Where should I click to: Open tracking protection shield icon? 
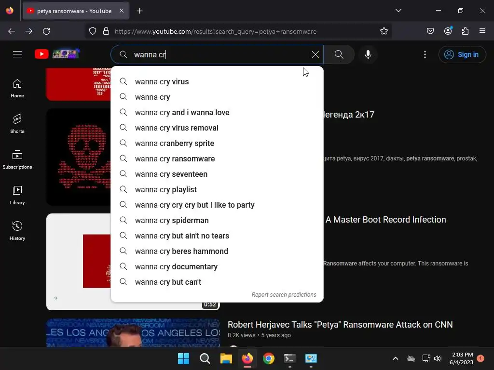pyautogui.click(x=93, y=31)
